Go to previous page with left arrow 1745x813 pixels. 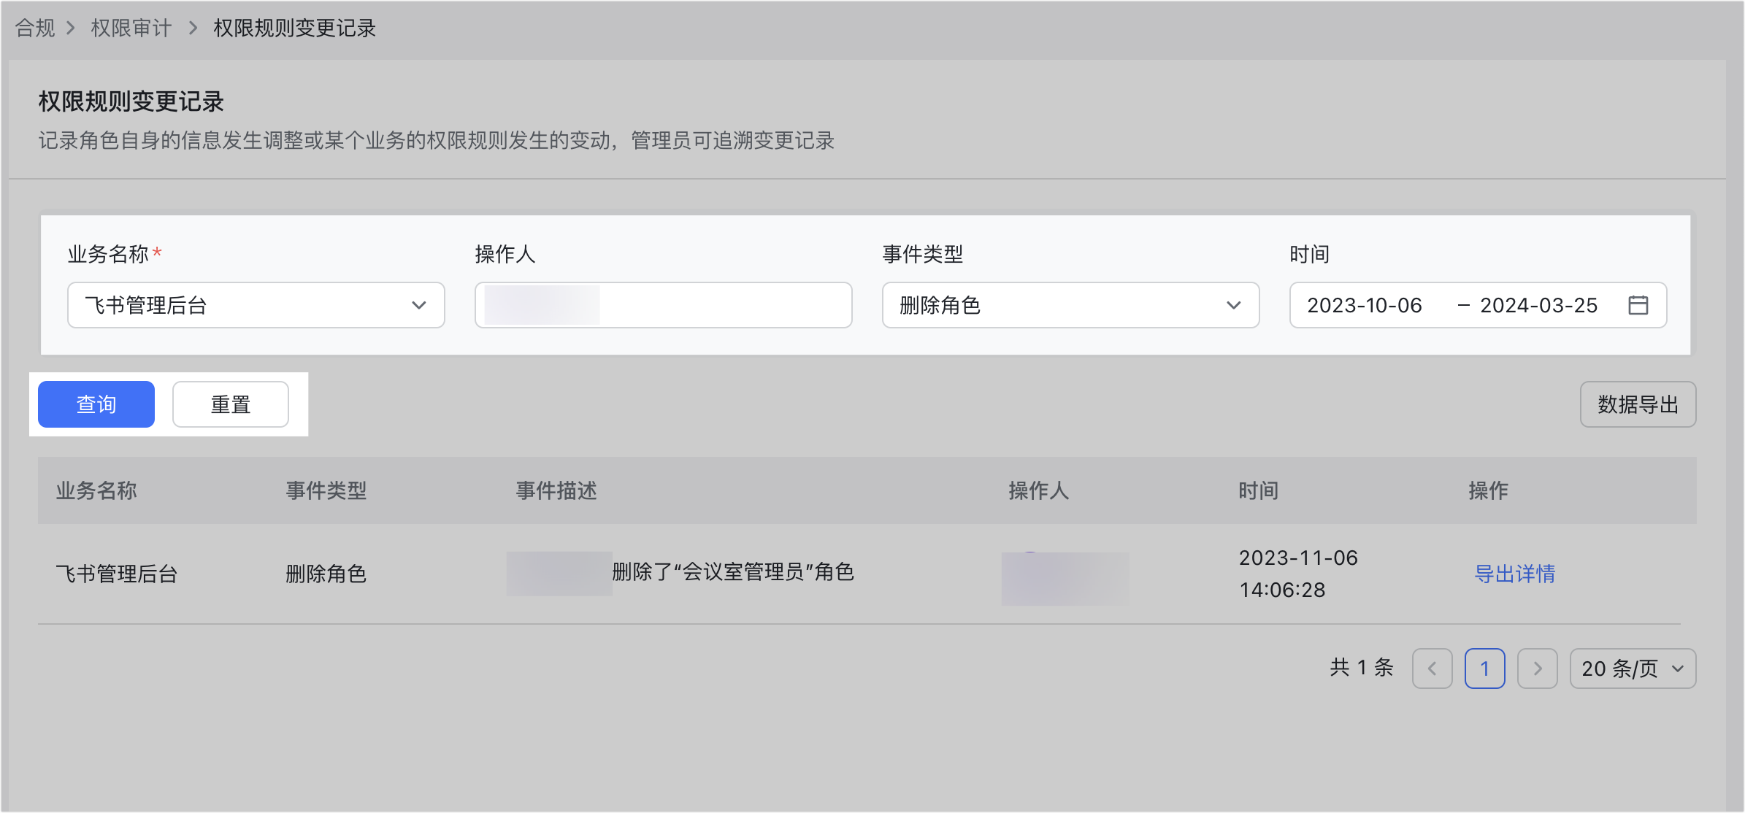coord(1432,668)
